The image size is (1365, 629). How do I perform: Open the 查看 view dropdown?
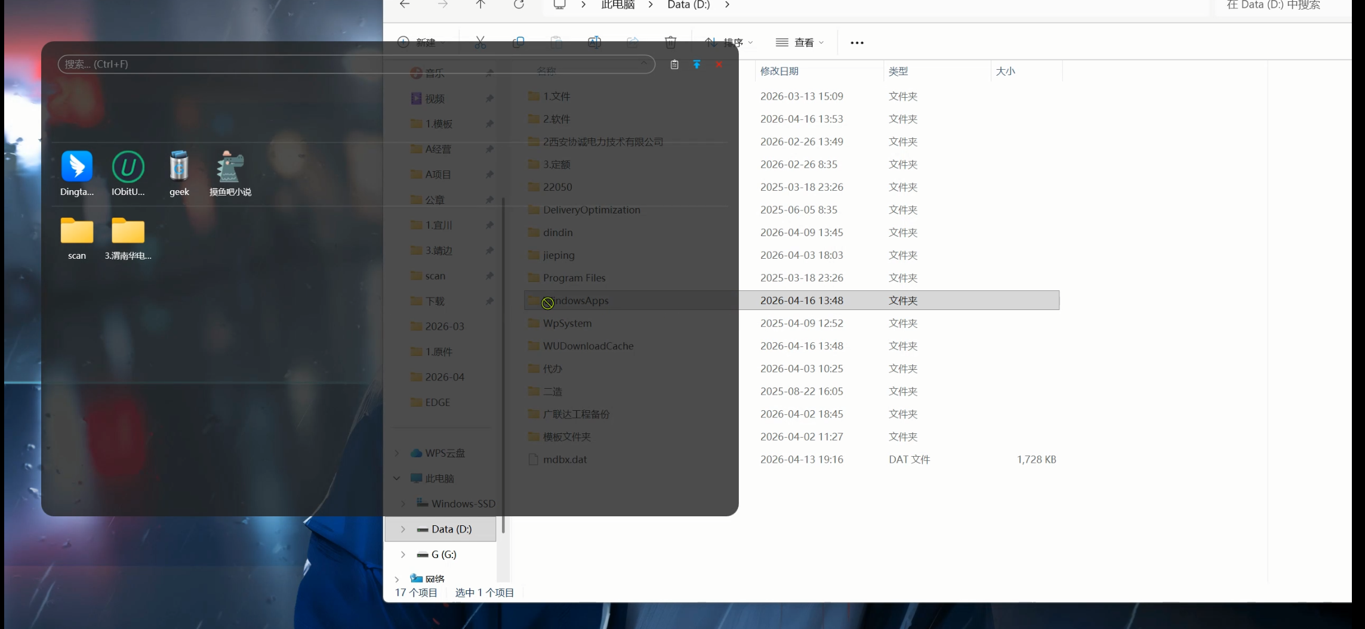[799, 42]
